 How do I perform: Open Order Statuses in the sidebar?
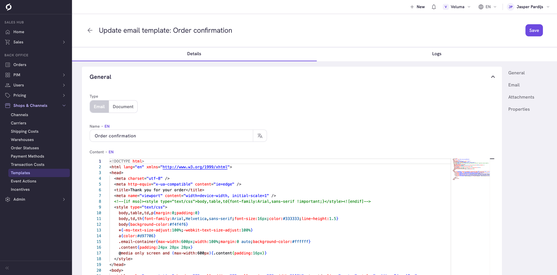[25, 148]
